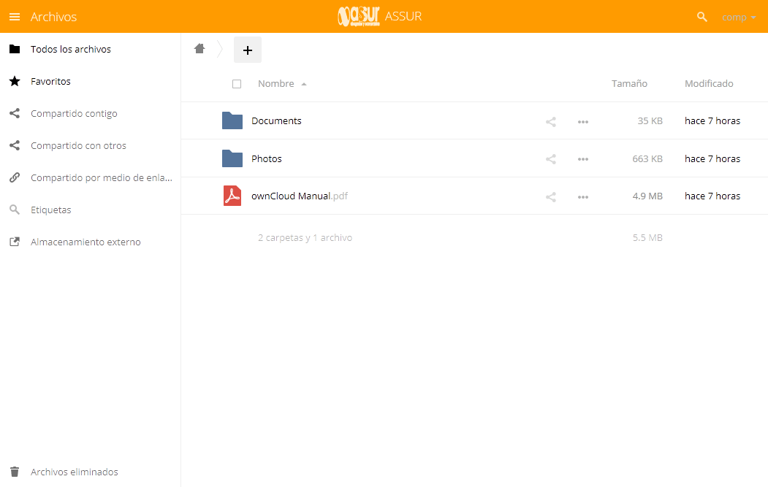Open more actions for Documents folder
768x487 pixels.
point(582,122)
